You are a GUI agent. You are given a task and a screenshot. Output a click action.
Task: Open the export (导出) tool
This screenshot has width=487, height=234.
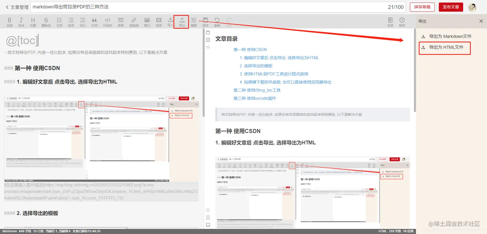[181, 22]
